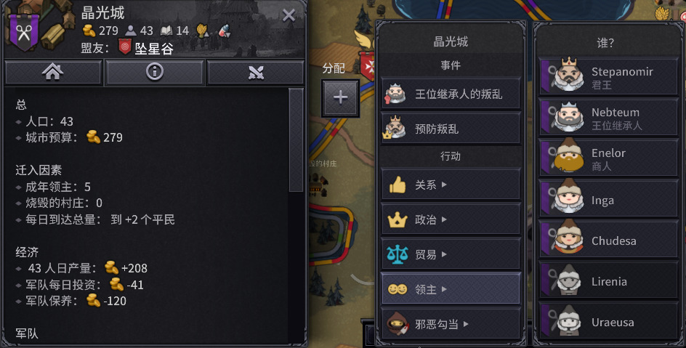This screenshot has width=686, height=348.
Task: Pick monarch Stepanomir from the list
Action: pos(608,77)
